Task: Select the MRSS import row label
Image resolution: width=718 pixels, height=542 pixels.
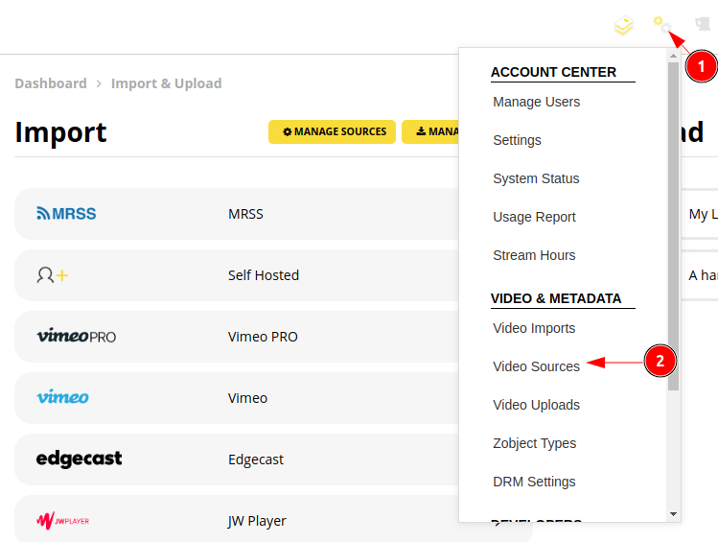Action: 246,214
